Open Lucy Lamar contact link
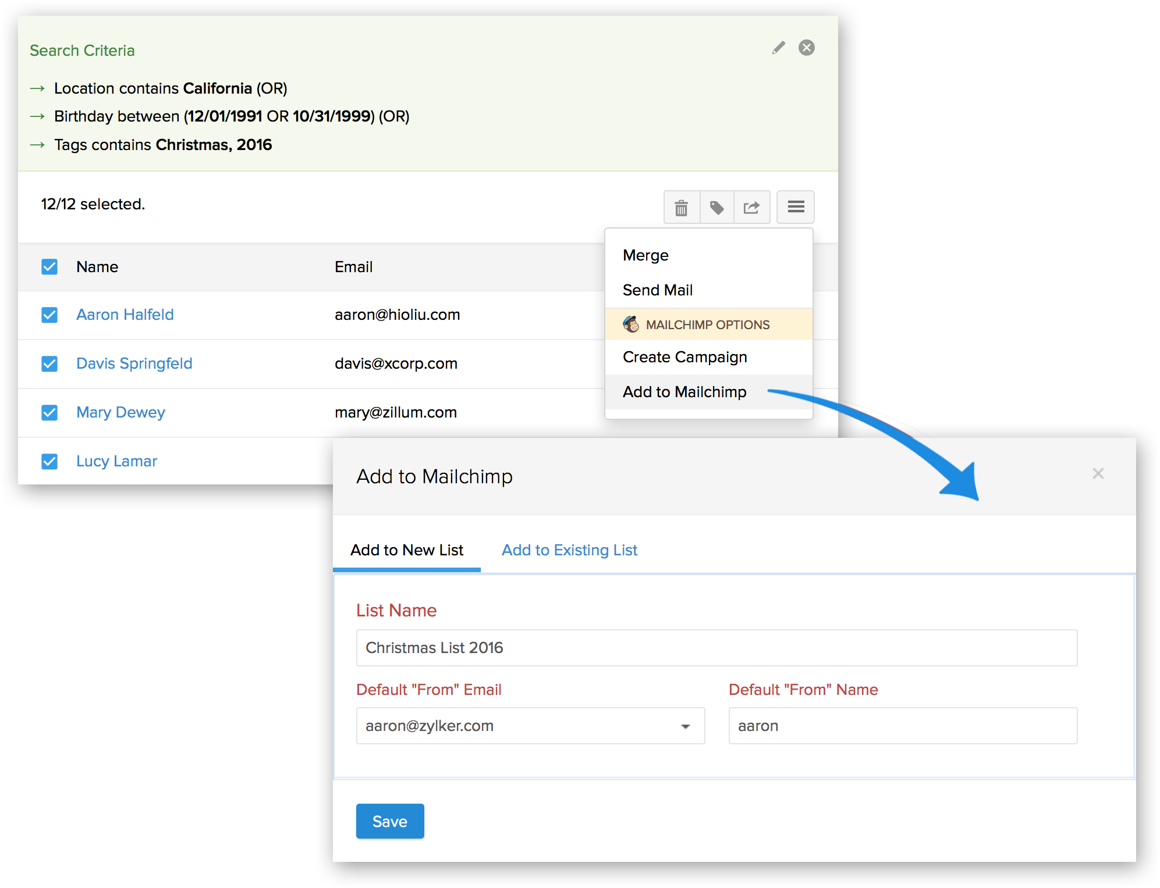The width and height of the screenshot is (1160, 888). pos(117,461)
